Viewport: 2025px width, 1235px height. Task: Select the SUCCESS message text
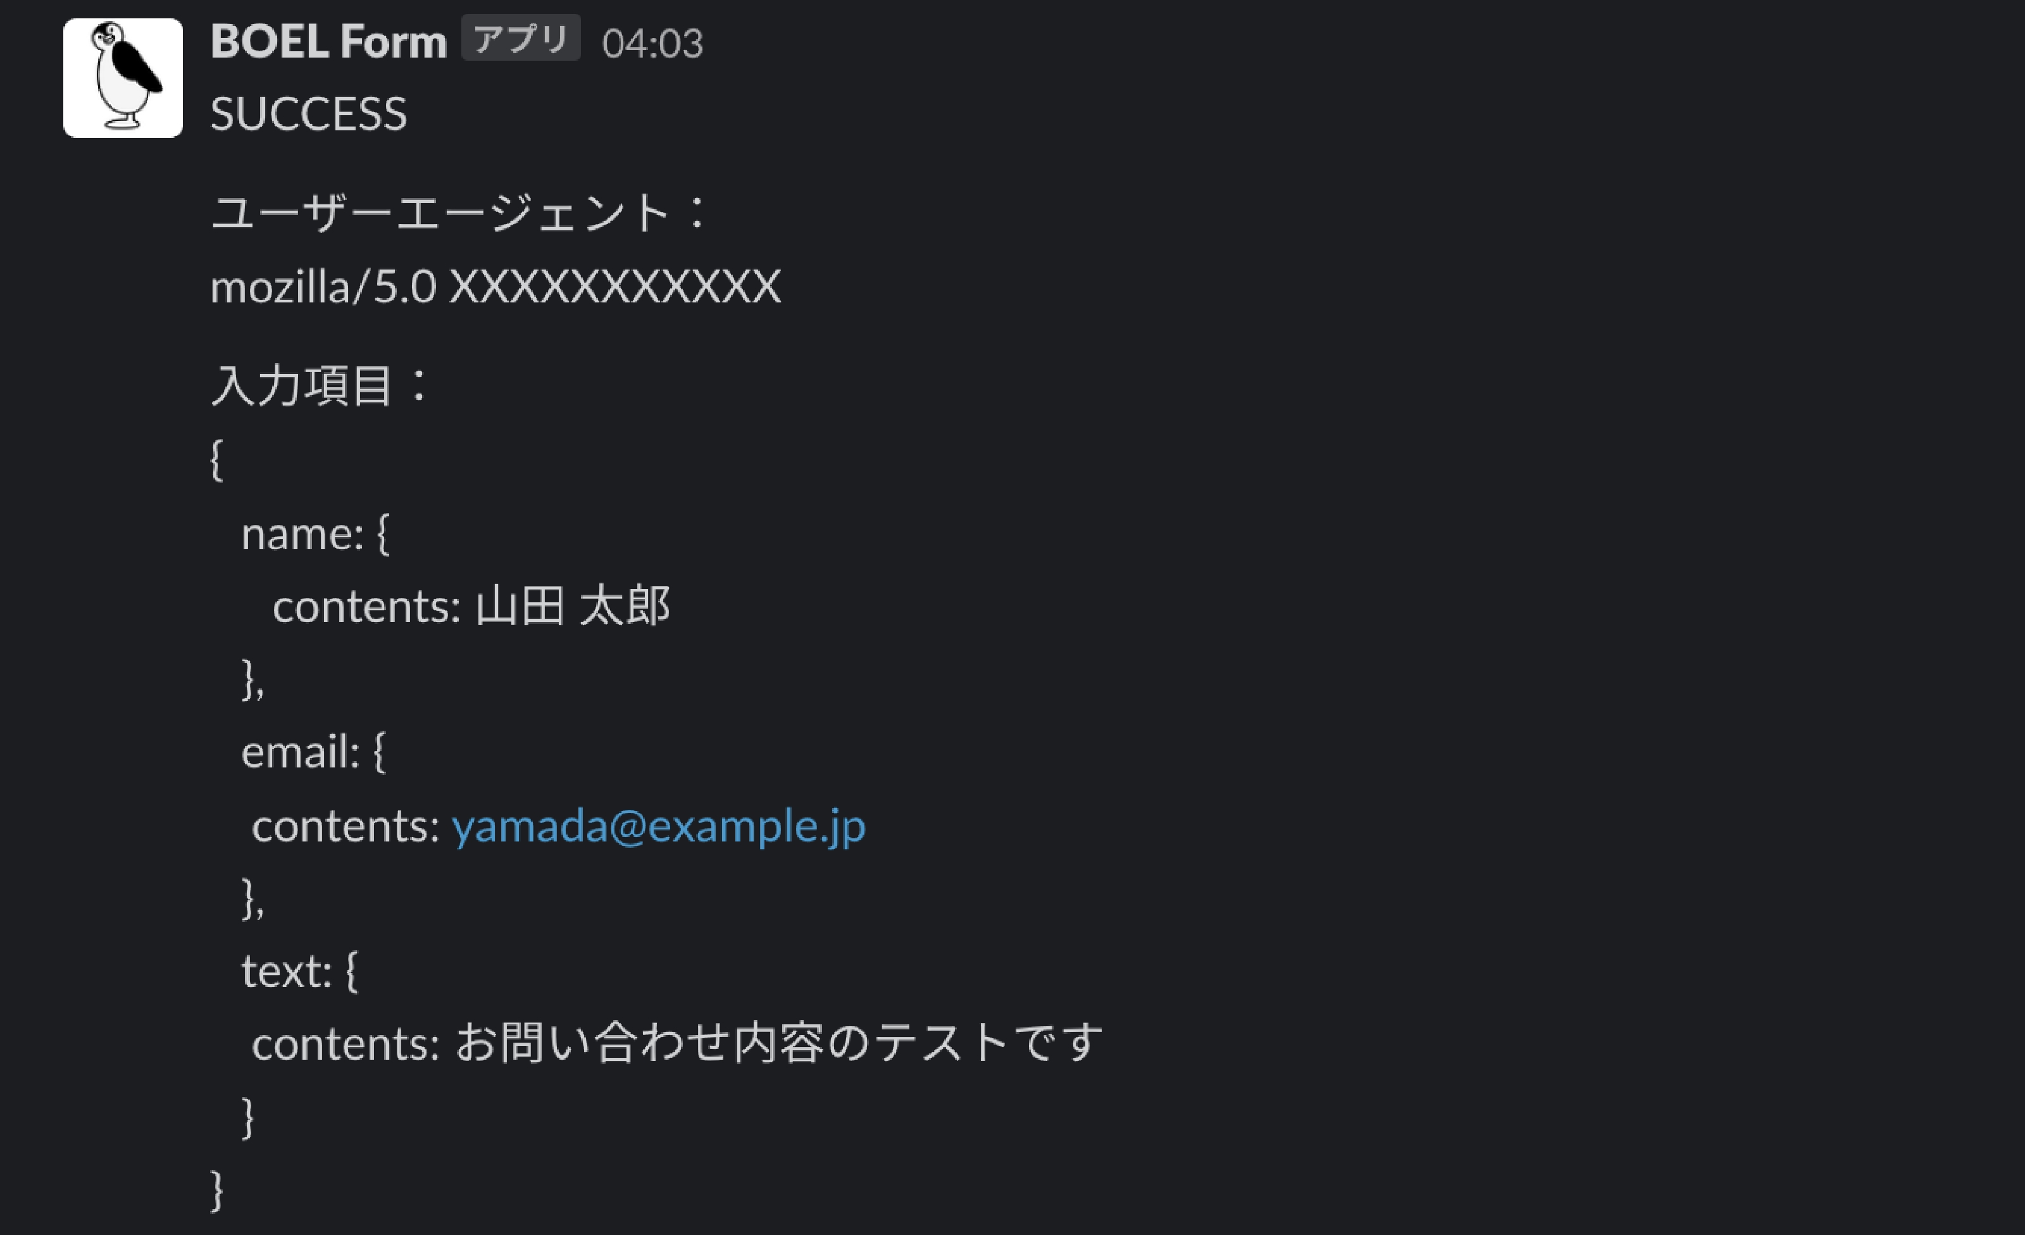pyautogui.click(x=309, y=113)
